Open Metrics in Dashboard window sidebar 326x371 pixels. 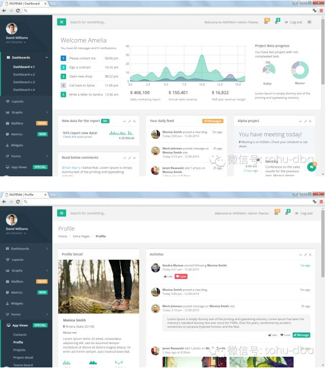26,134
